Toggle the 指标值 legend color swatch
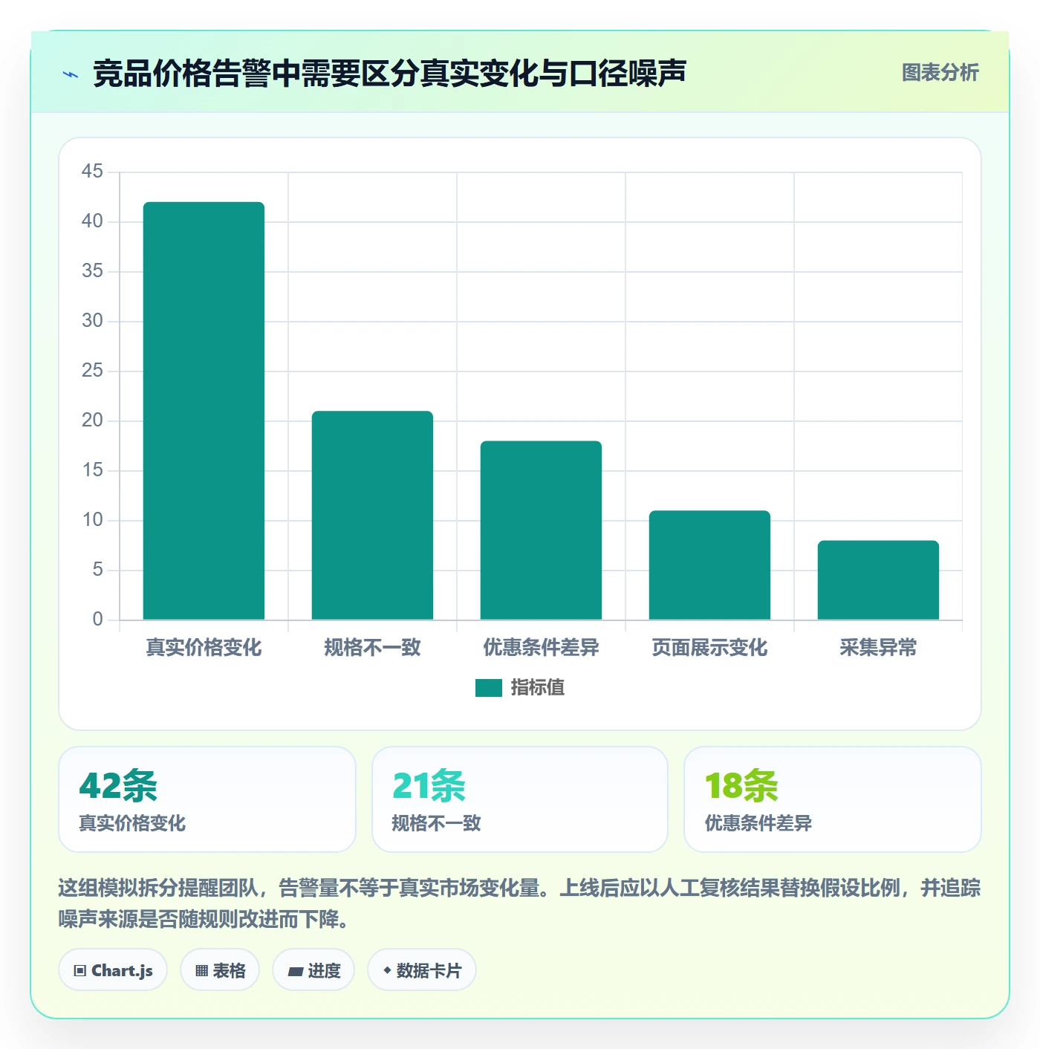 [488, 688]
